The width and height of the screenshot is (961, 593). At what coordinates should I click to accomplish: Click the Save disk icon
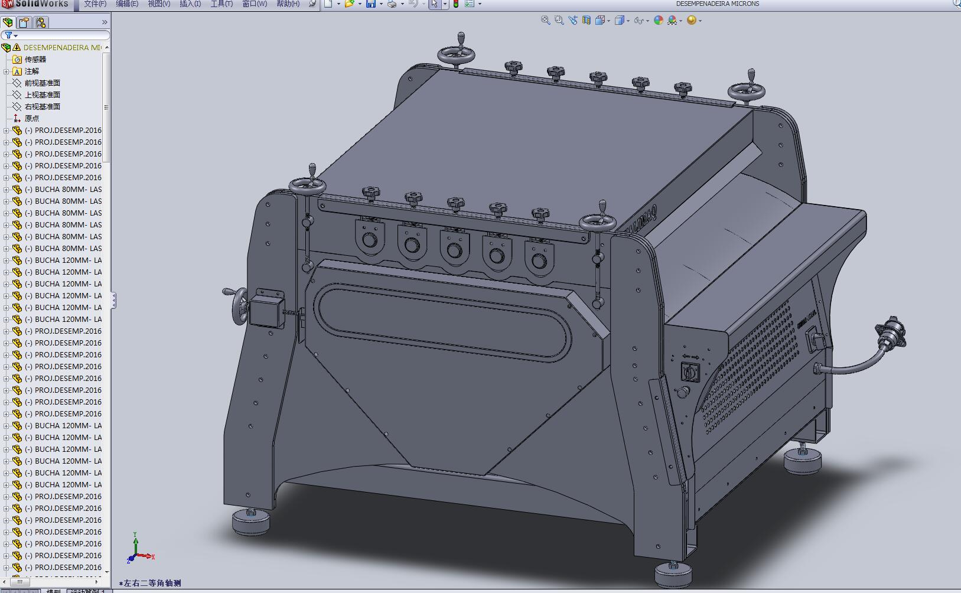coord(371,4)
